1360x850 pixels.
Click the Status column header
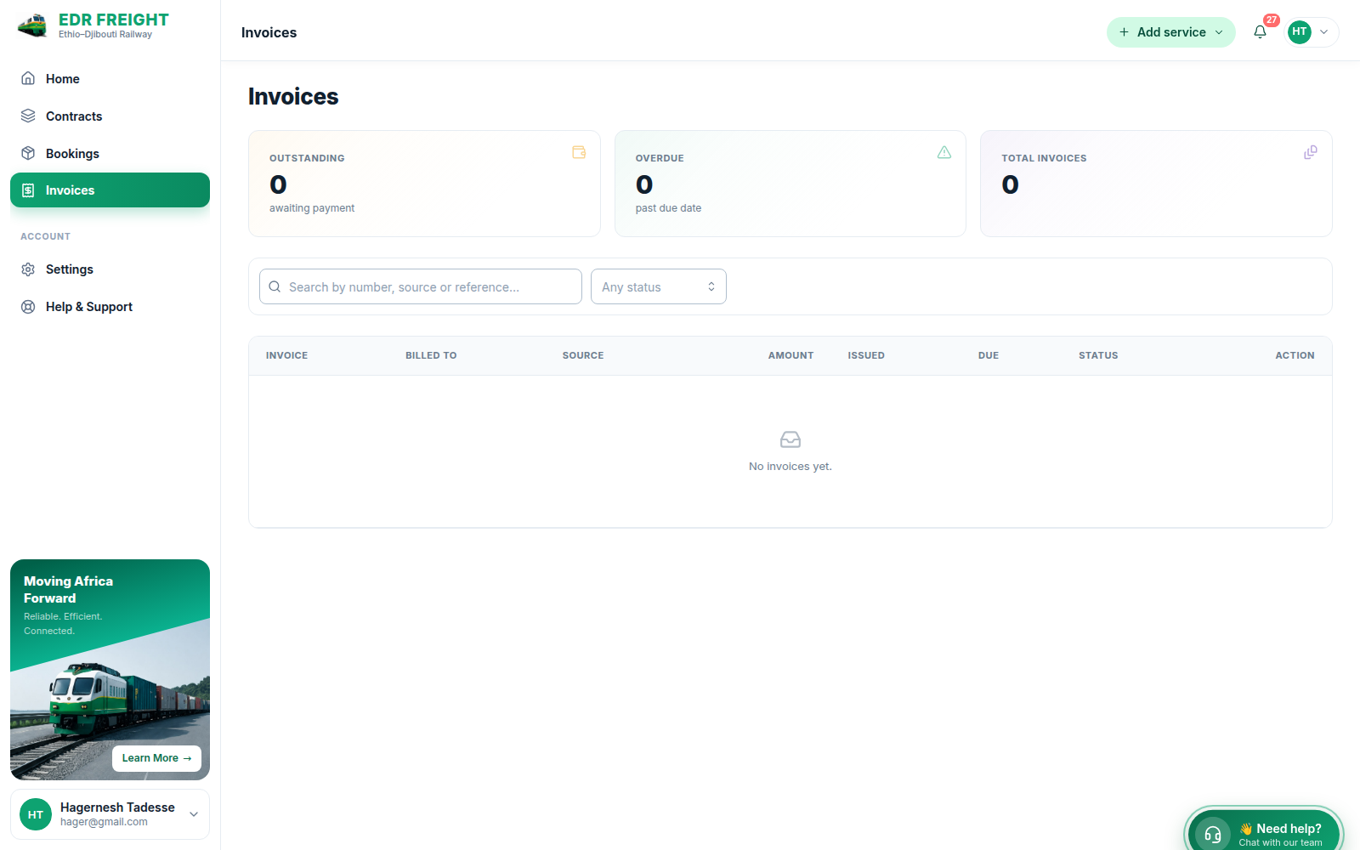pyautogui.click(x=1098, y=355)
